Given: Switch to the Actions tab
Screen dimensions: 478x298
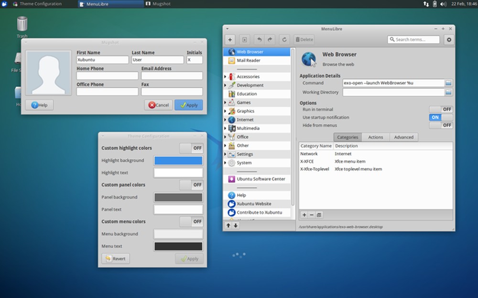Looking at the screenshot, I should tap(375, 137).
